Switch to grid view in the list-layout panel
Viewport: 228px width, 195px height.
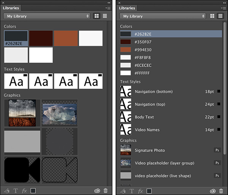point(212,16)
